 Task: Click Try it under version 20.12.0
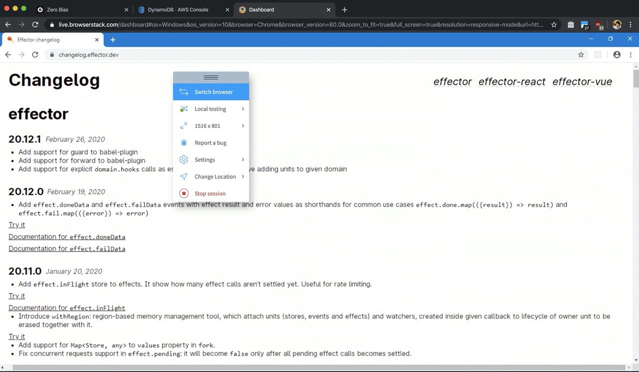tap(16, 225)
